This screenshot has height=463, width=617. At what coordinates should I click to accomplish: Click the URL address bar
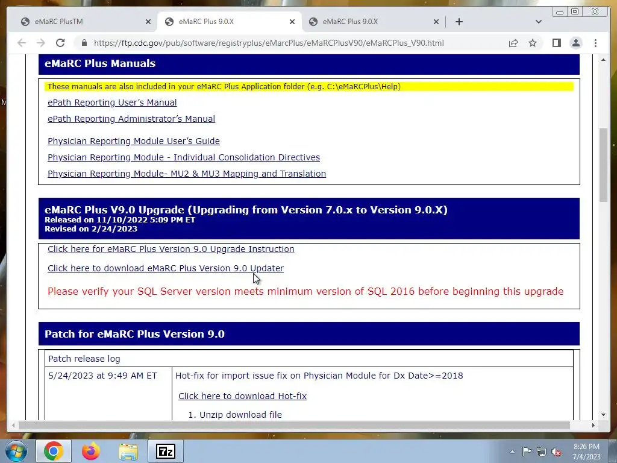[269, 43]
